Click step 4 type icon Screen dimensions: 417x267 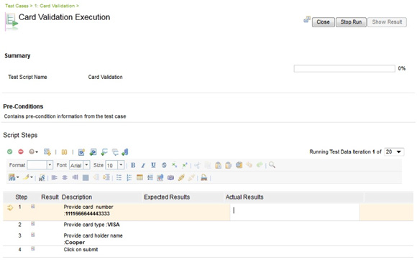pos(32,248)
